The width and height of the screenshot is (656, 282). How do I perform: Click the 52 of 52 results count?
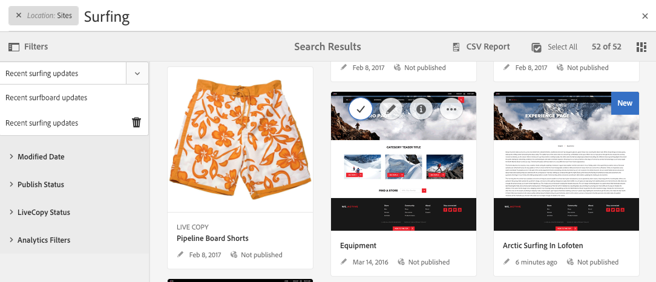606,46
